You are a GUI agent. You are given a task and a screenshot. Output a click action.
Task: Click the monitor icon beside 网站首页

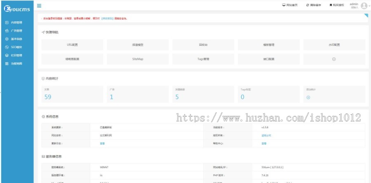pyautogui.click(x=284, y=5)
